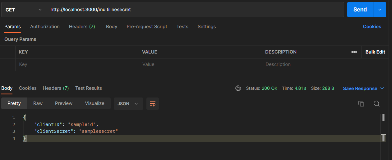This screenshot has height=160, width=392.
Task: Select the Pre-request Script tab
Action: click(147, 27)
